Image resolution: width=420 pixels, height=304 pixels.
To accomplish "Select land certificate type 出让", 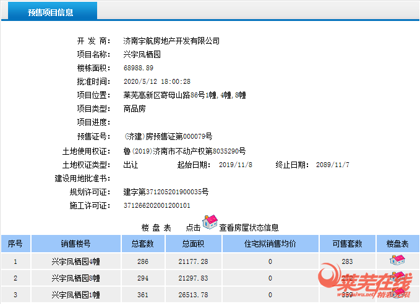I will [x=131, y=165].
